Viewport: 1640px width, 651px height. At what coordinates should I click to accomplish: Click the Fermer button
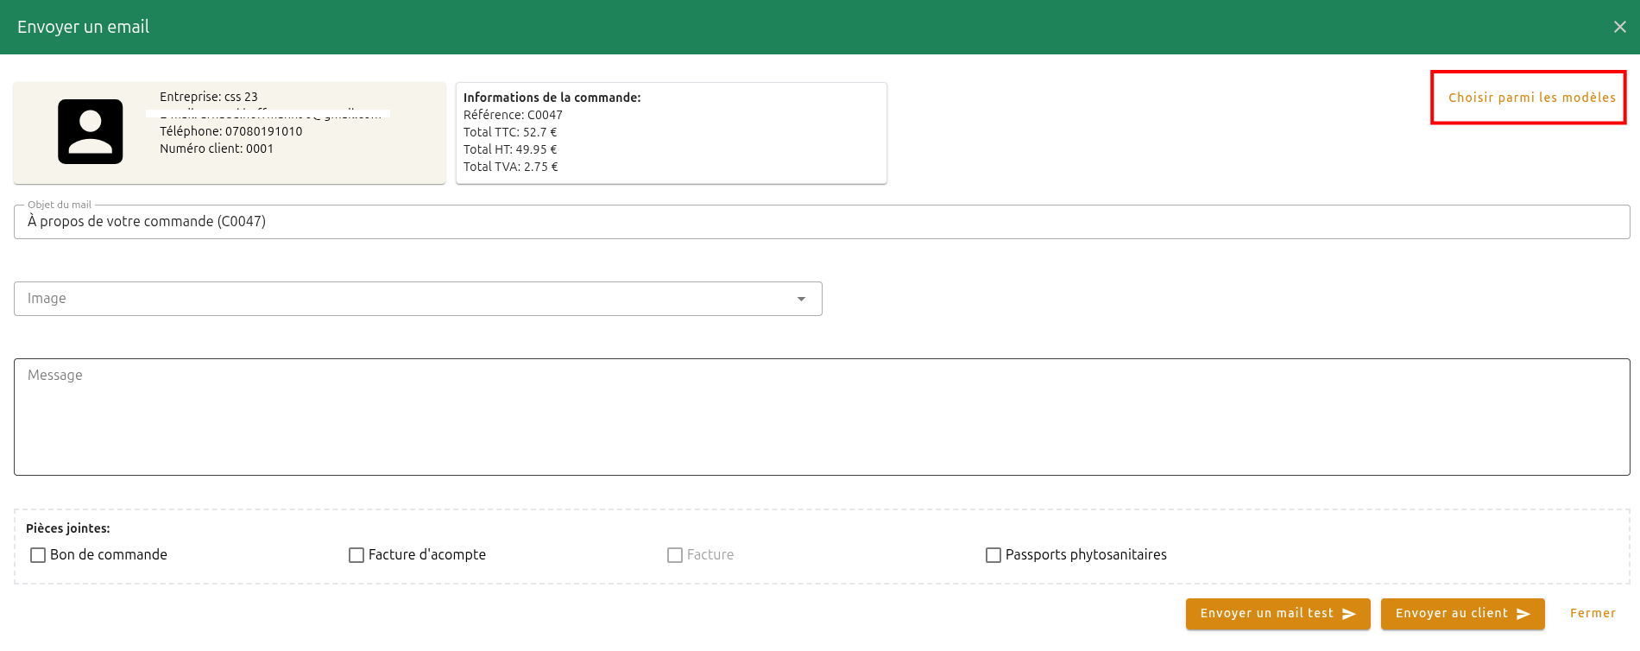(1593, 614)
